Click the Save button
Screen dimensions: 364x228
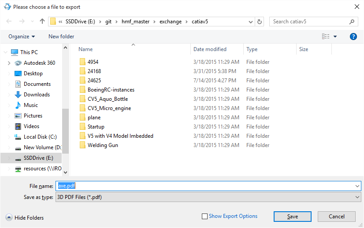[292, 217]
